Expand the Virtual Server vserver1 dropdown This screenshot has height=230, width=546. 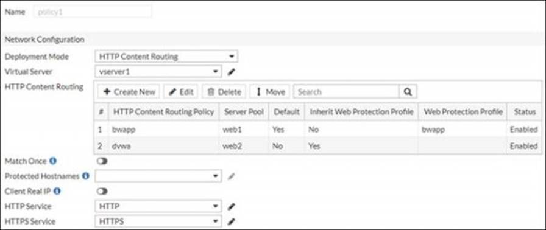[x=158, y=72]
